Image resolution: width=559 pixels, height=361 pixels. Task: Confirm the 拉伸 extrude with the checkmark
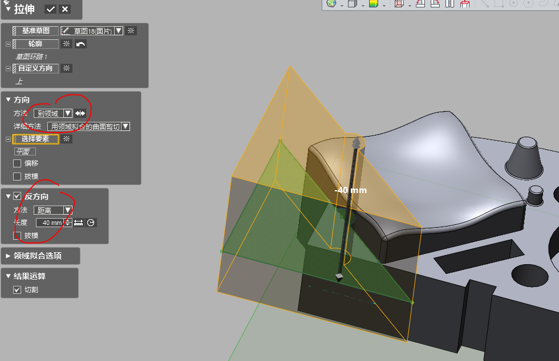(x=51, y=9)
